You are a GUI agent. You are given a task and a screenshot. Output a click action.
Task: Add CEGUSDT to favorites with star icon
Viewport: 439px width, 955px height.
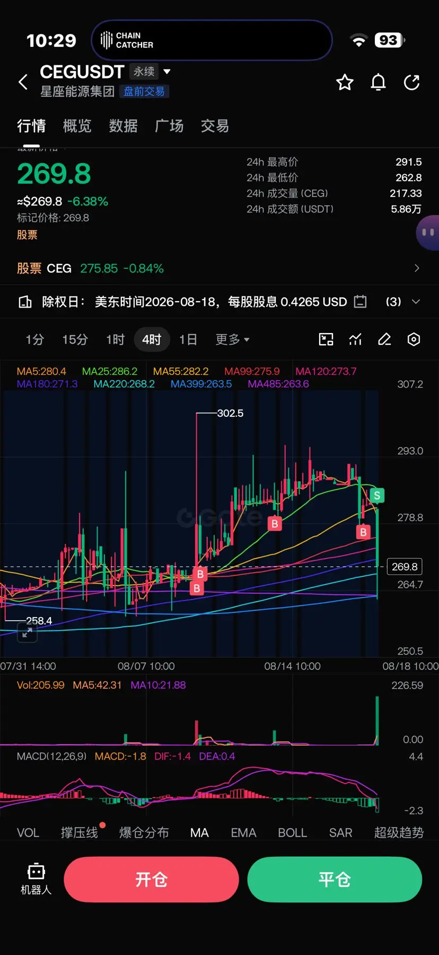click(345, 82)
